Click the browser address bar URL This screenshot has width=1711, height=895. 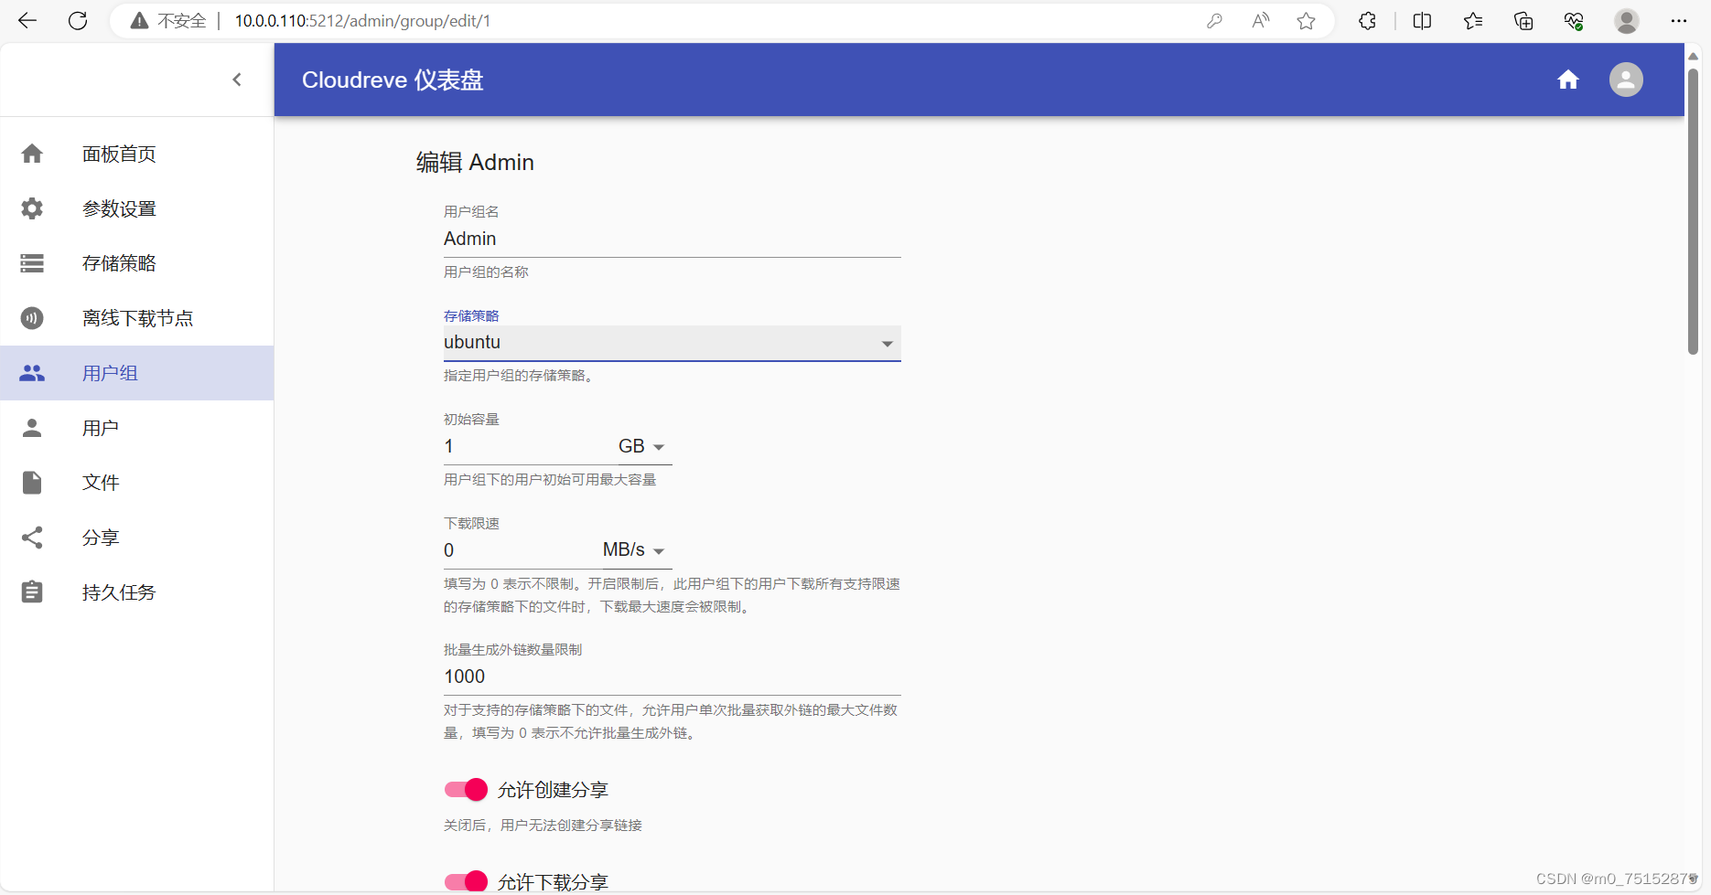pos(362,21)
